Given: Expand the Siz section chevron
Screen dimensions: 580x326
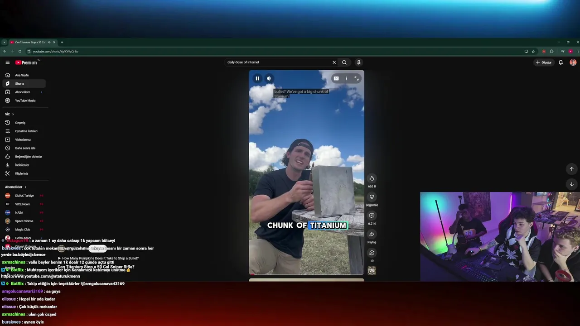Looking at the screenshot, I should coord(13,114).
